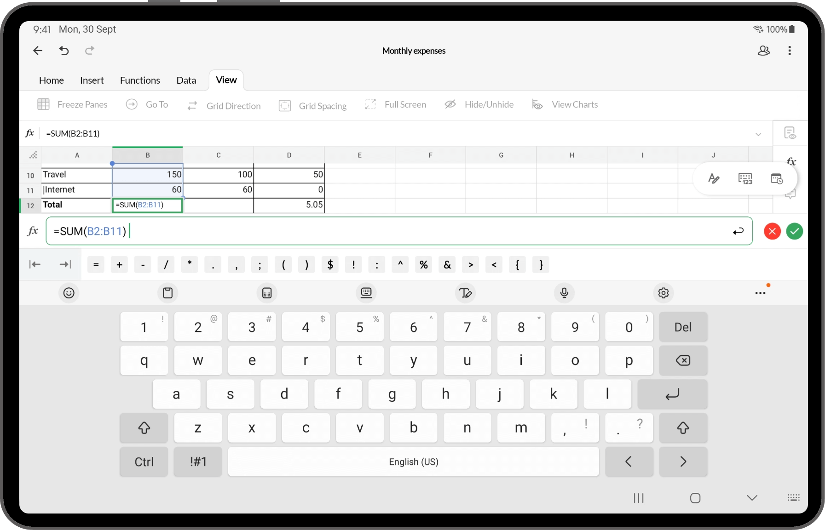
Task: Open the three-dot overflow menu
Action: tap(790, 51)
